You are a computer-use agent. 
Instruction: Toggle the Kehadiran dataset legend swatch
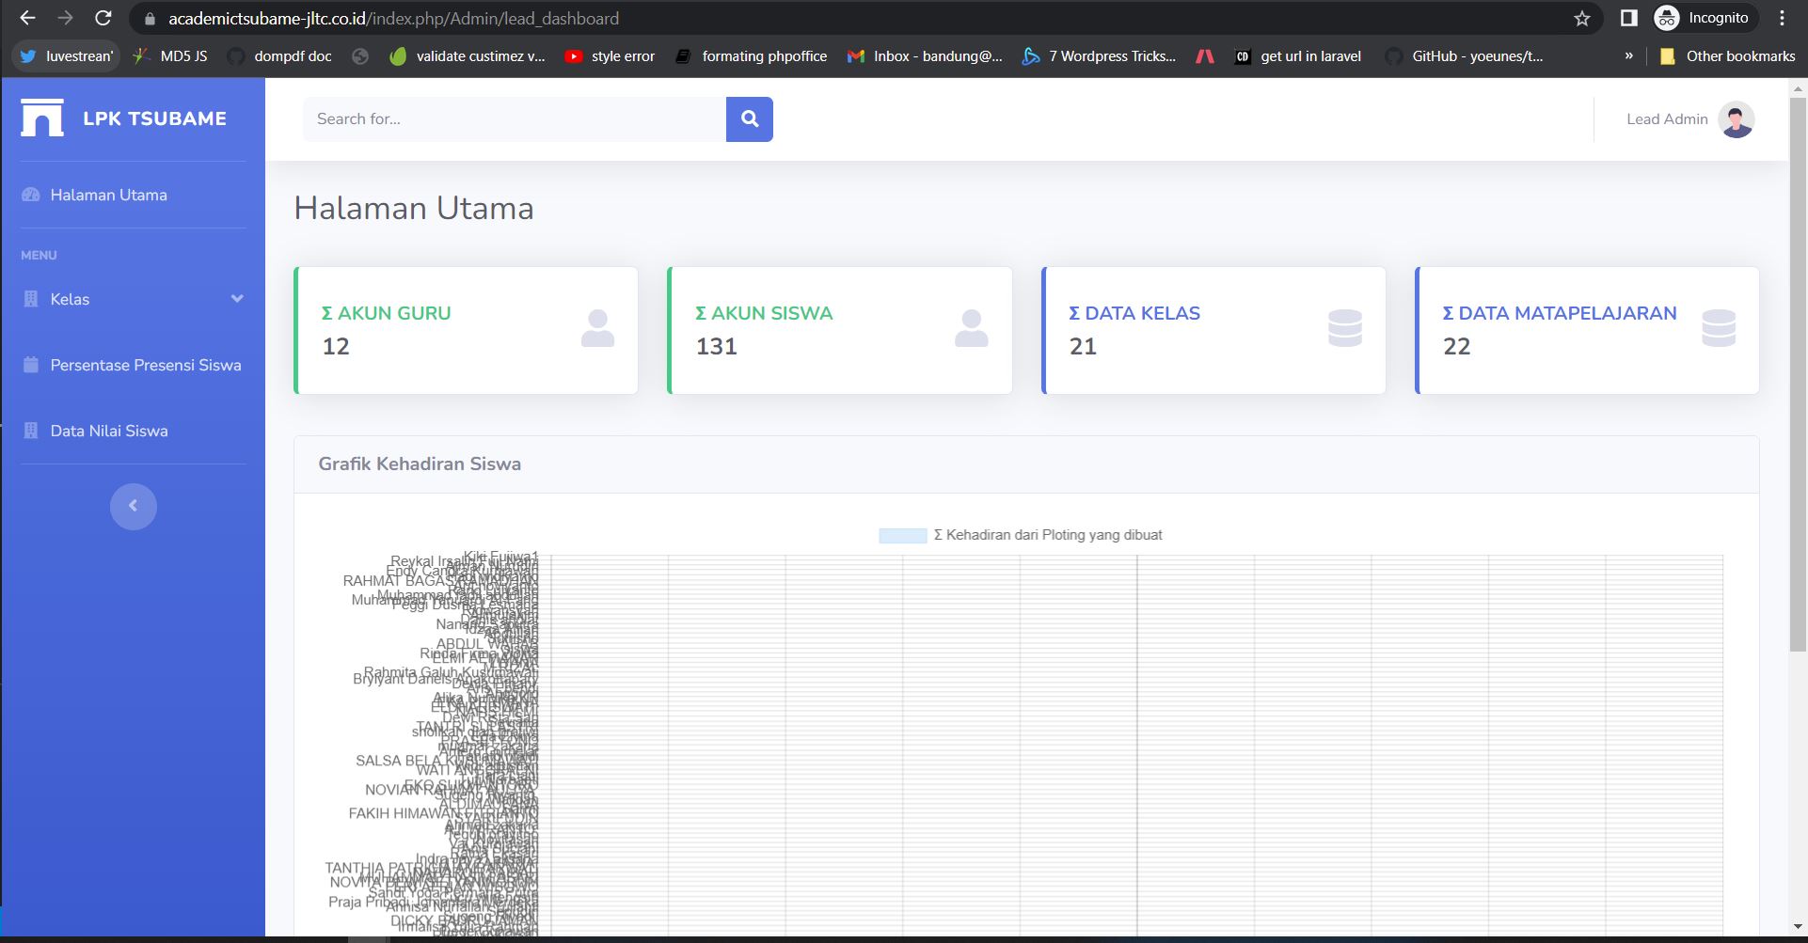click(x=902, y=536)
